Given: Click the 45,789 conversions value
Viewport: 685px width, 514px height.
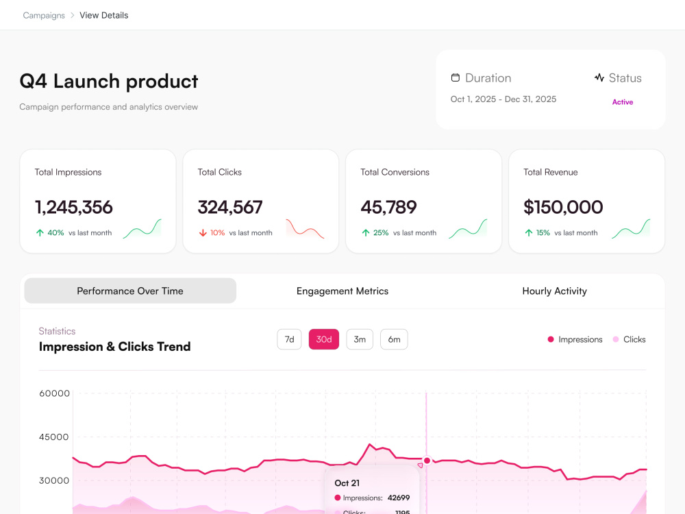Looking at the screenshot, I should pos(388,207).
